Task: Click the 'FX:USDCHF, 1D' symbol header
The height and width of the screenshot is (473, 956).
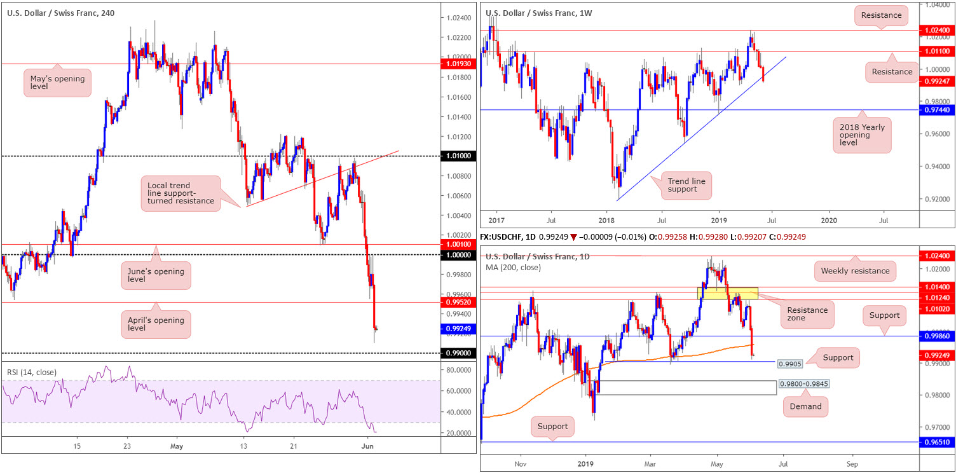Action: pyautogui.click(x=508, y=236)
